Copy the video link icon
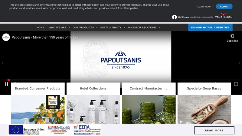Image resolution: width=242 pixels, height=136 pixels. click(232, 36)
